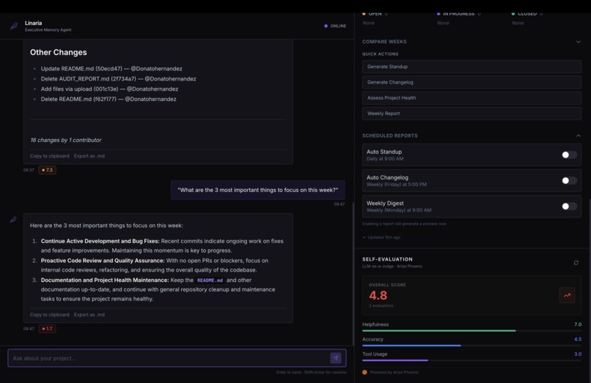Click Weekly Report quick action
591x383 pixels.
(x=471, y=114)
